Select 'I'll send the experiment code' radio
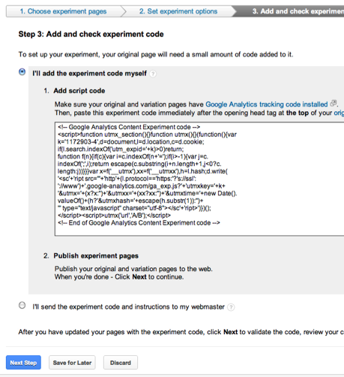The height and width of the screenshot is (377, 344). tap(22, 306)
